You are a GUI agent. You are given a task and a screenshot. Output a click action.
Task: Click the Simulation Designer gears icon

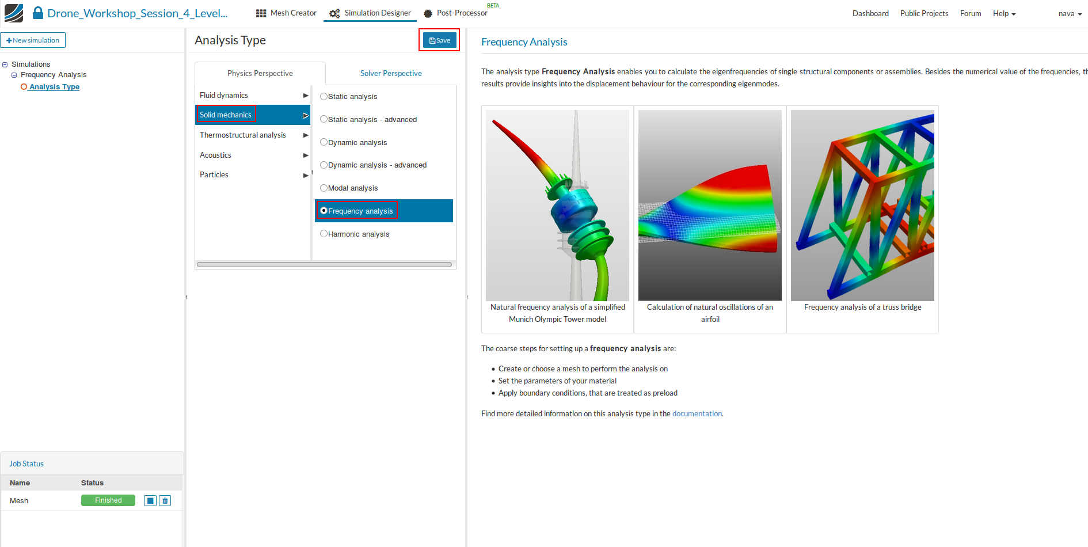pyautogui.click(x=334, y=13)
